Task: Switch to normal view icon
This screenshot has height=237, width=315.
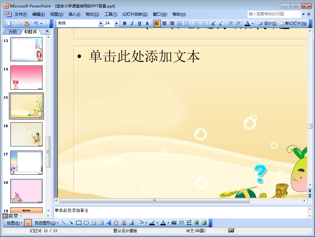Action: pos(6,216)
